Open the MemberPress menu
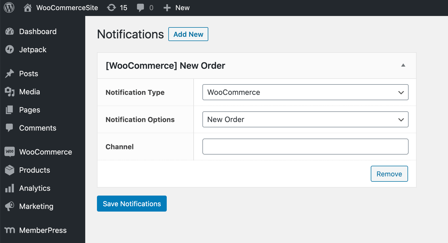Image resolution: width=448 pixels, height=243 pixels. (x=43, y=230)
